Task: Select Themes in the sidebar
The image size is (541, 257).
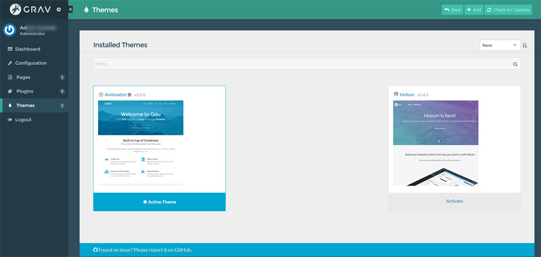Action: (x=34, y=105)
